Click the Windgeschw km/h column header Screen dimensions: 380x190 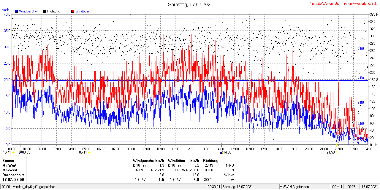coord(148,161)
